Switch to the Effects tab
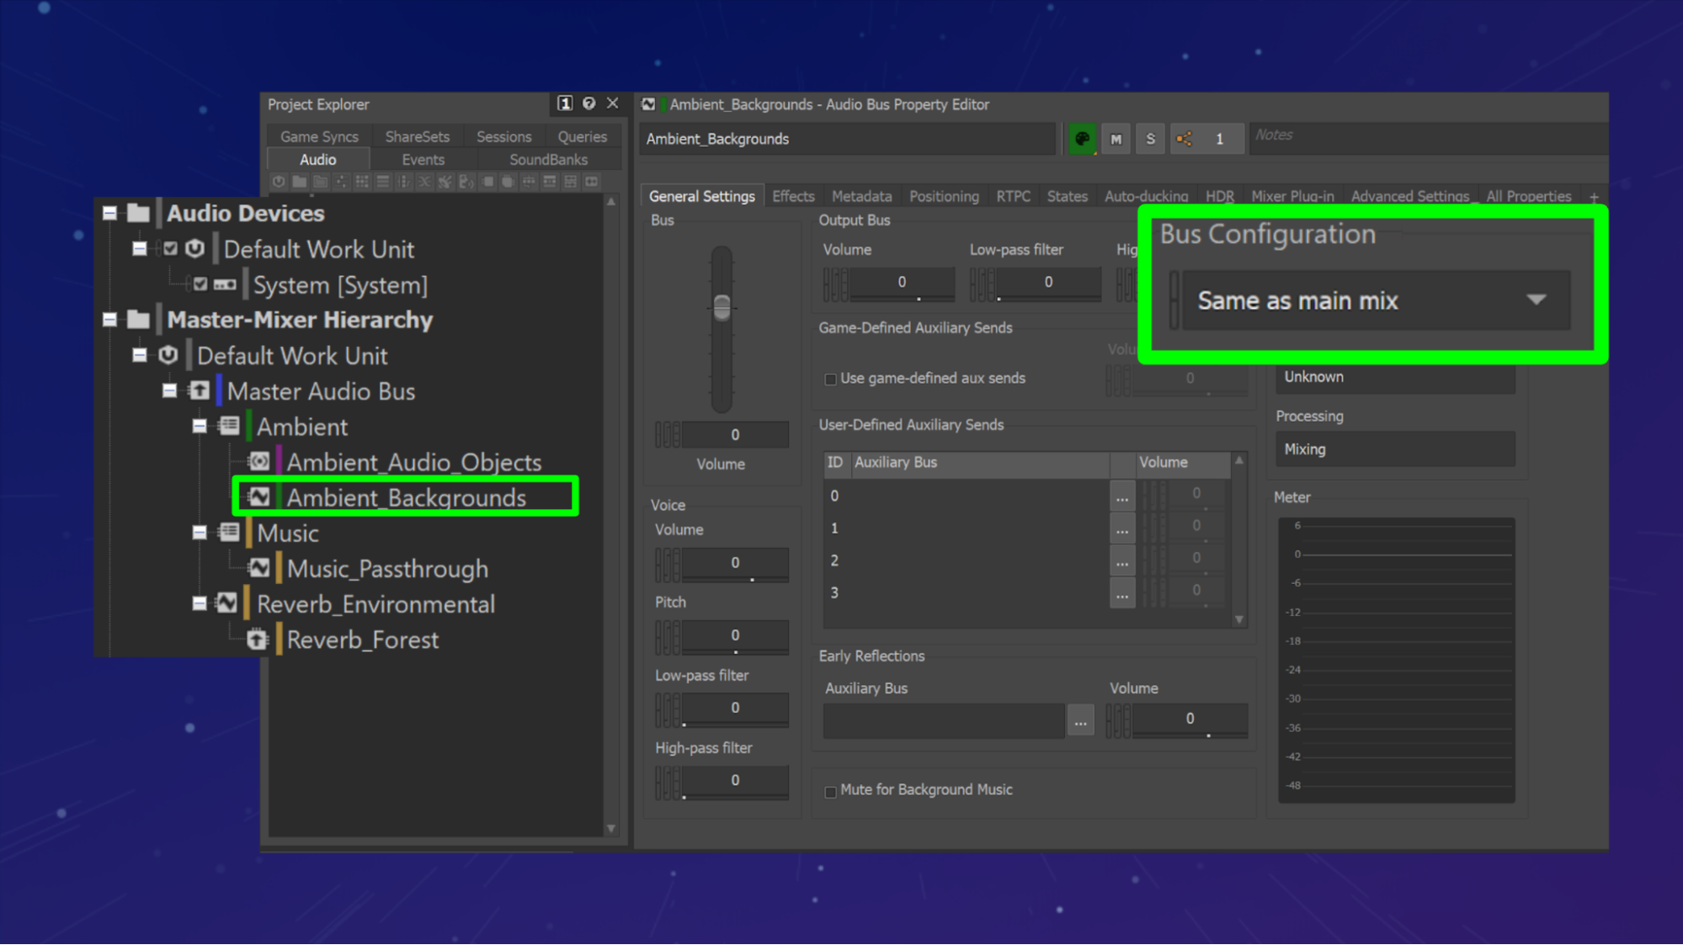Image resolution: width=1683 pixels, height=945 pixels. pos(792,195)
